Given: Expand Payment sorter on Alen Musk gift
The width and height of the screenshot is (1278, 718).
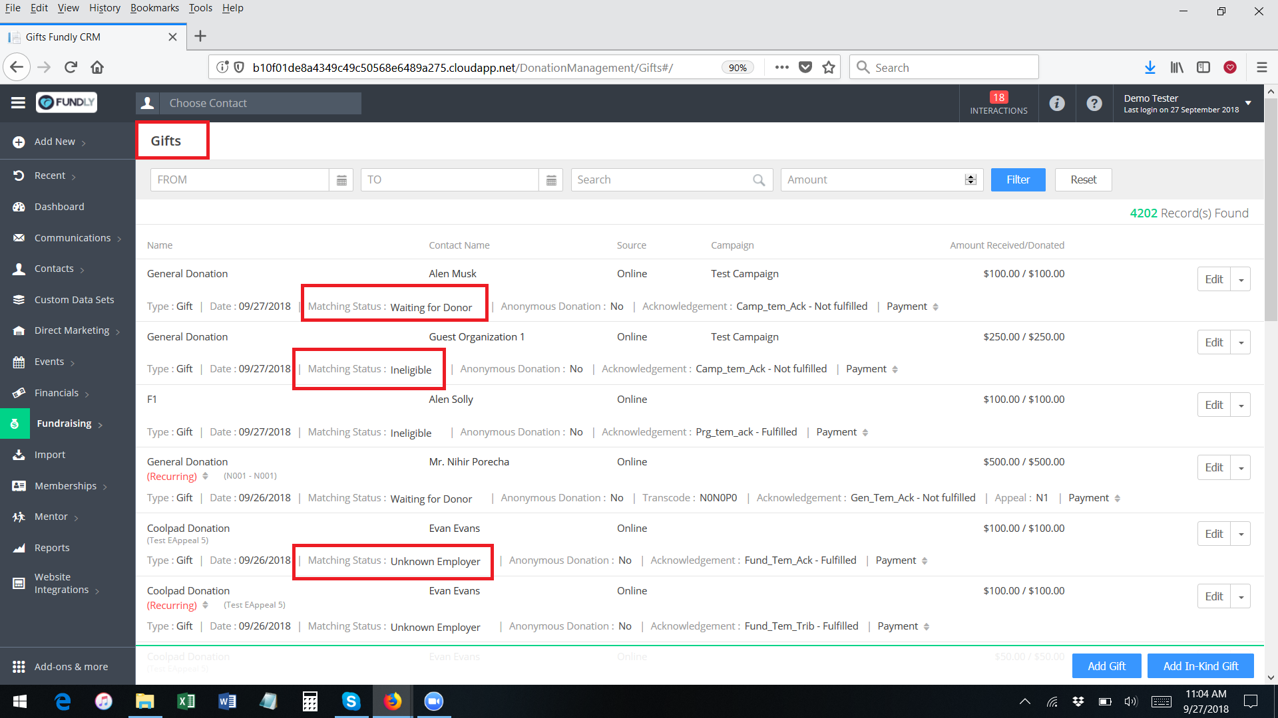Looking at the screenshot, I should tap(936, 307).
